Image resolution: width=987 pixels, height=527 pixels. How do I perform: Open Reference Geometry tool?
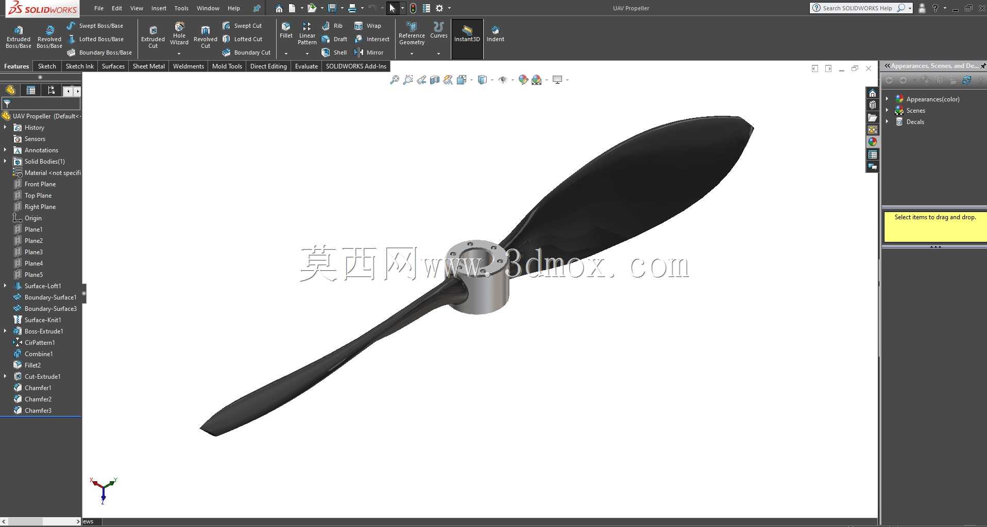[412, 33]
